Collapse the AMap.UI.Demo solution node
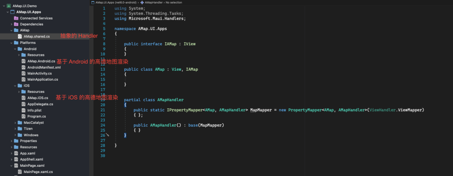Viewport: 453px width, 176px height. coord(4,6)
